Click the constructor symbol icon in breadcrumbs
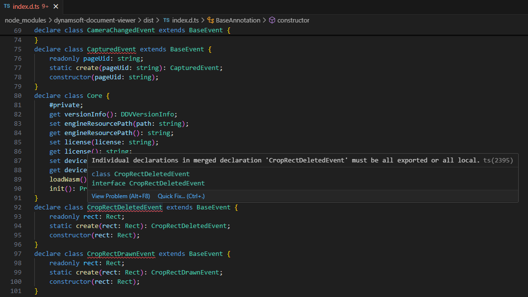Screen dimensions: 528x297 point(272,20)
